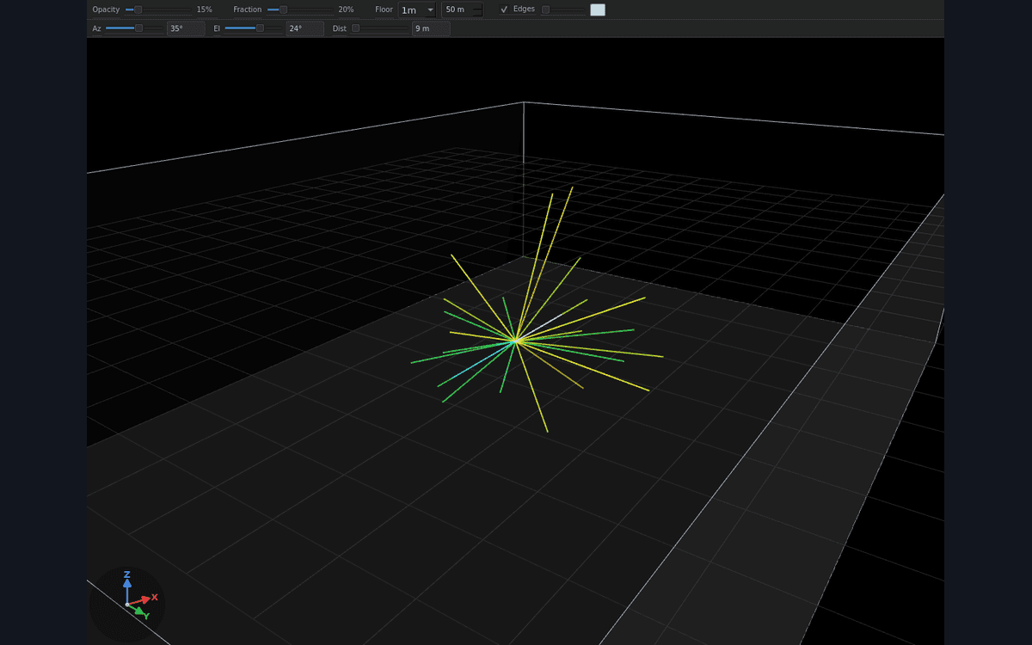Click the Fraction label

pos(247,9)
